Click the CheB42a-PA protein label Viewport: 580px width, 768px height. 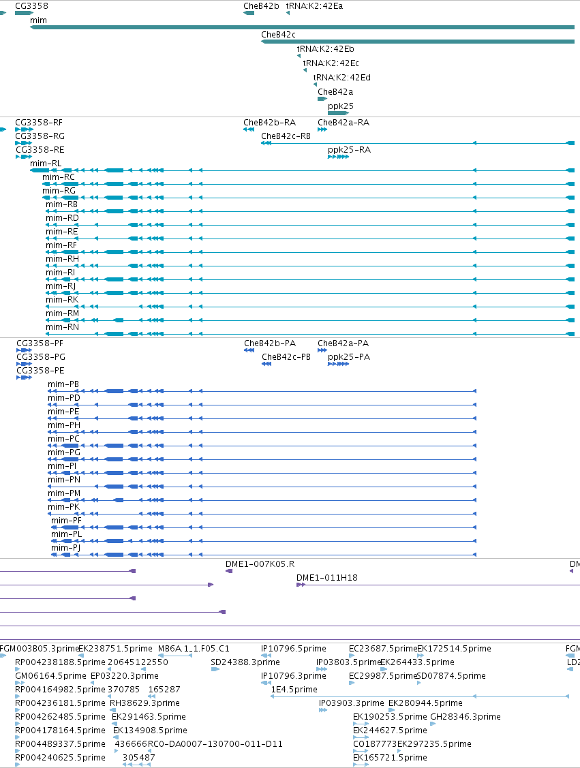pyautogui.click(x=343, y=343)
